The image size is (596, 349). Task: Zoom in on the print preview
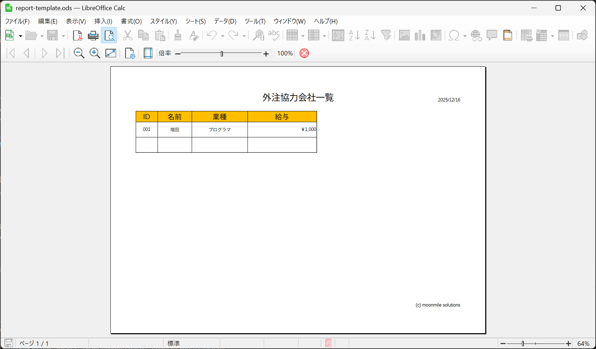(95, 53)
